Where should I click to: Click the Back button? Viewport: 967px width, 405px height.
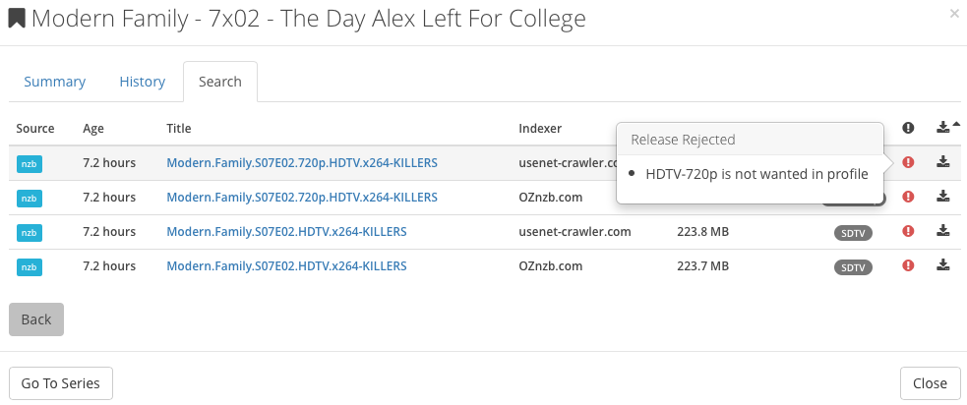pos(36,319)
